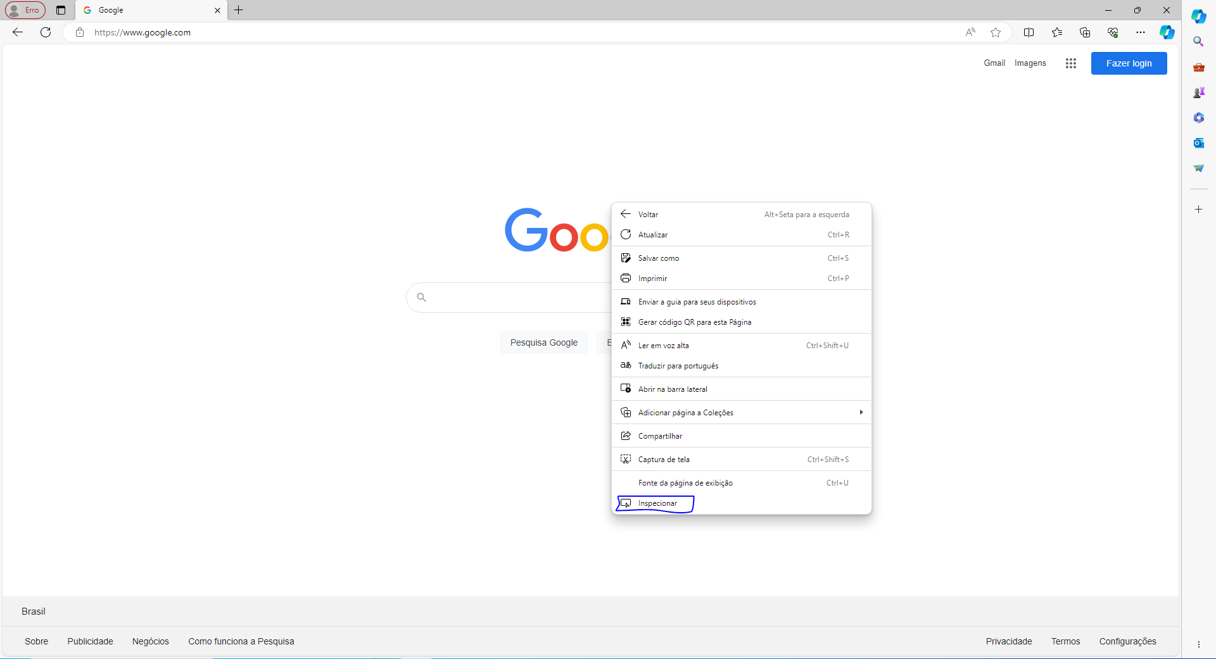Open the Gmail link
This screenshot has width=1216, height=659.
tap(994, 63)
